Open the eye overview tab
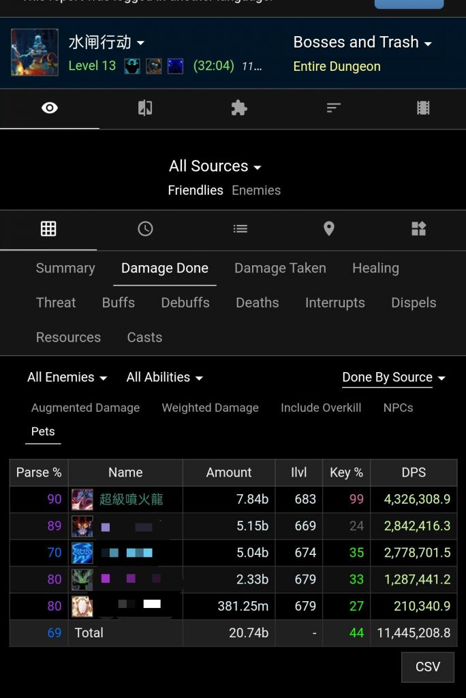 [50, 108]
